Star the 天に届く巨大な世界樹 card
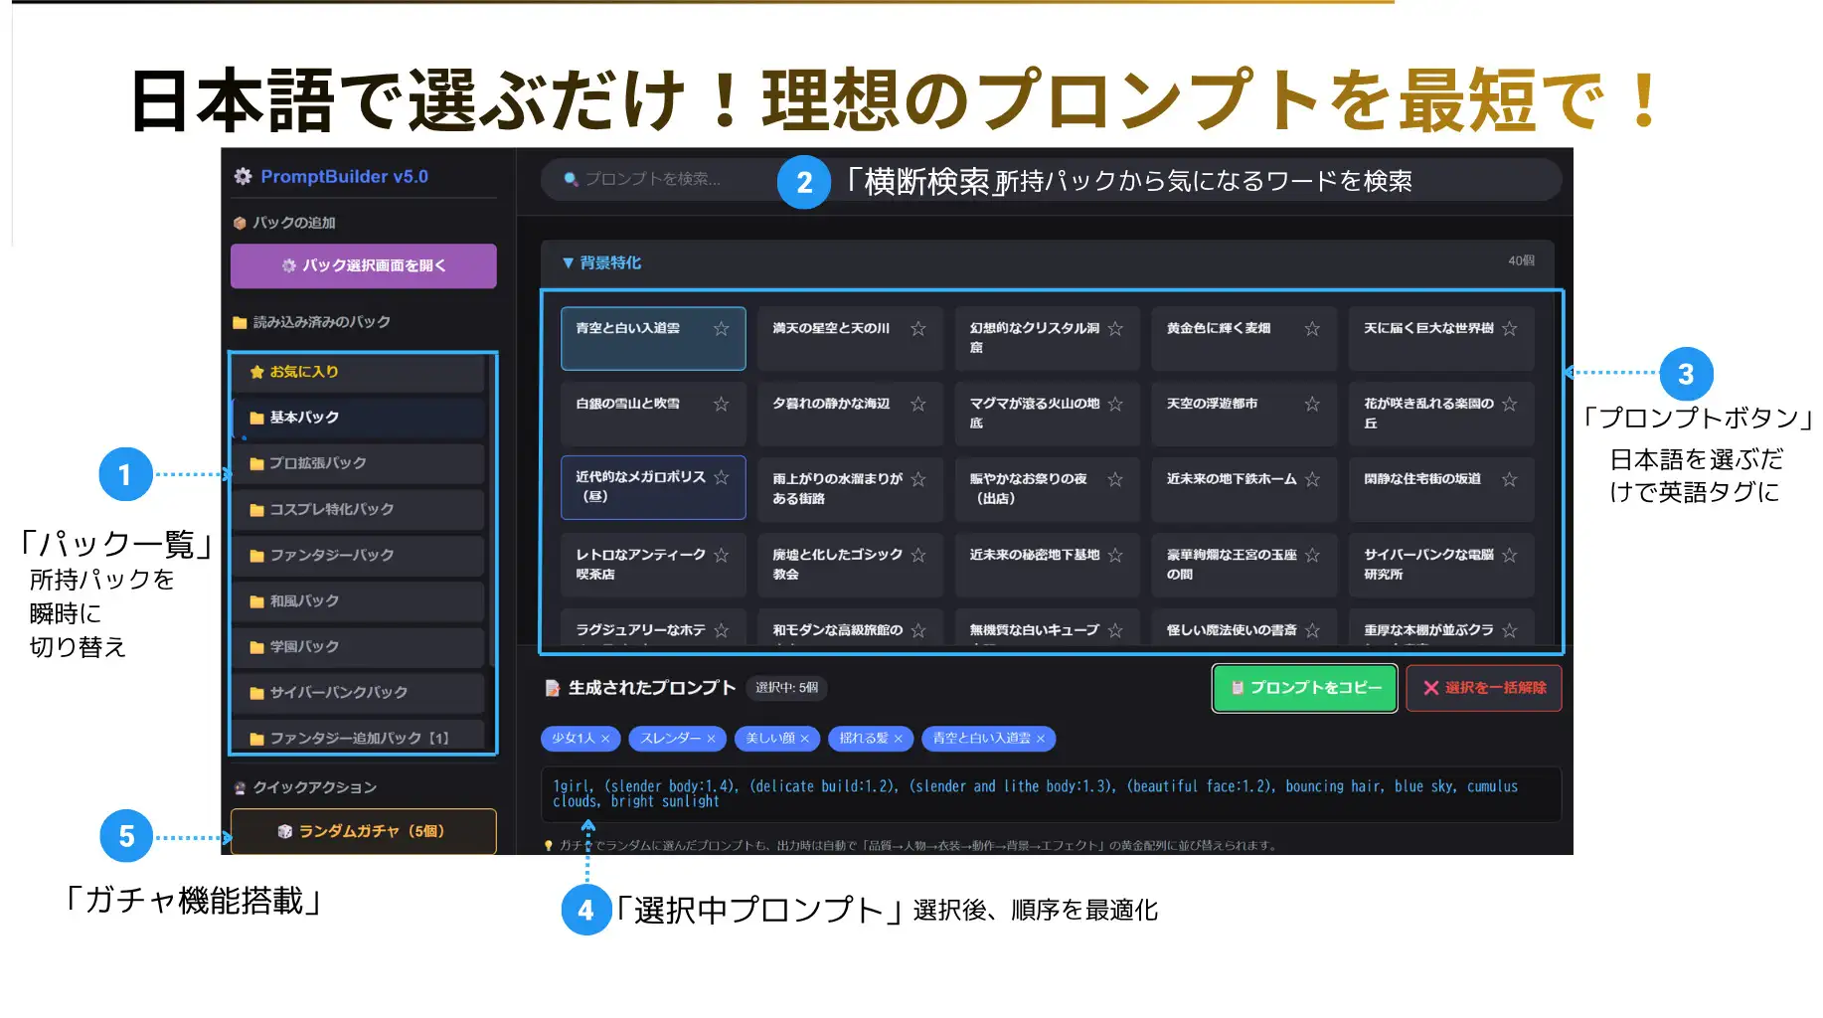1823x1018 pixels. 1510,329
